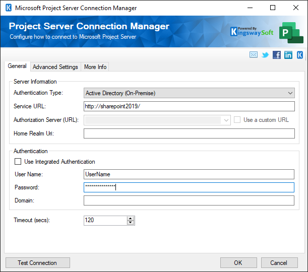Click the 'Timeout (secs):' label
The height and width of the screenshot is (272, 308).
pos(32,220)
